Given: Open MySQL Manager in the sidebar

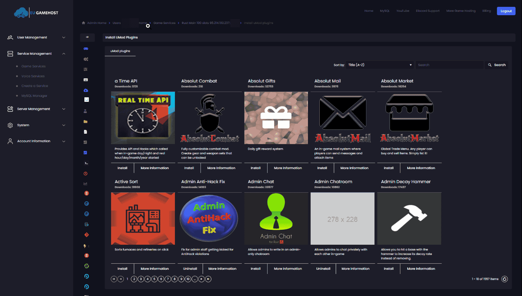Looking at the screenshot, I should [34, 96].
